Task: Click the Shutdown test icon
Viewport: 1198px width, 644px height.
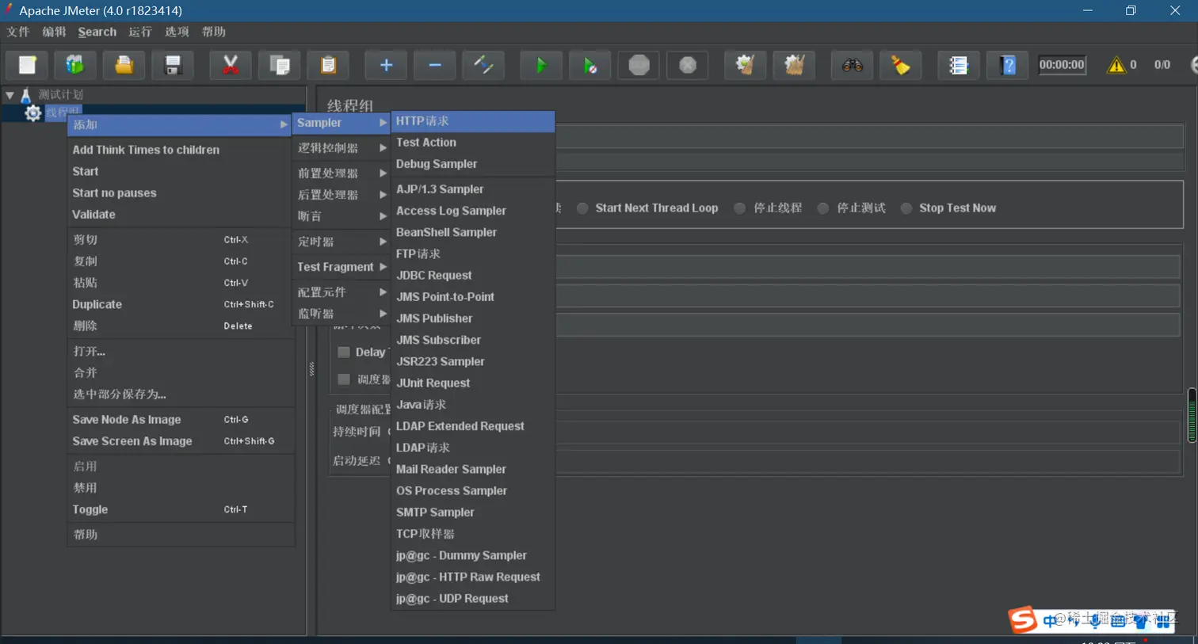Action: point(688,65)
